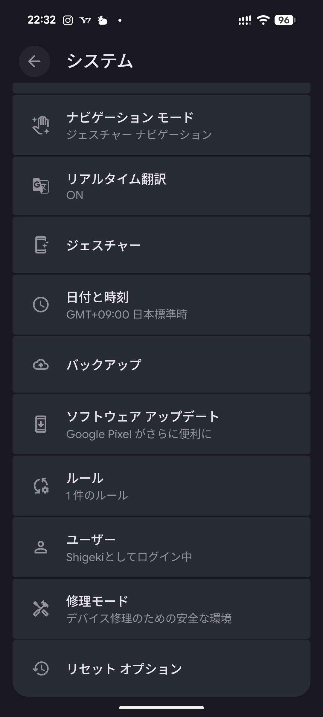Viewport: 323px width, 717px height.
Task: Open the ジェスチャー menu item
Action: (161, 245)
